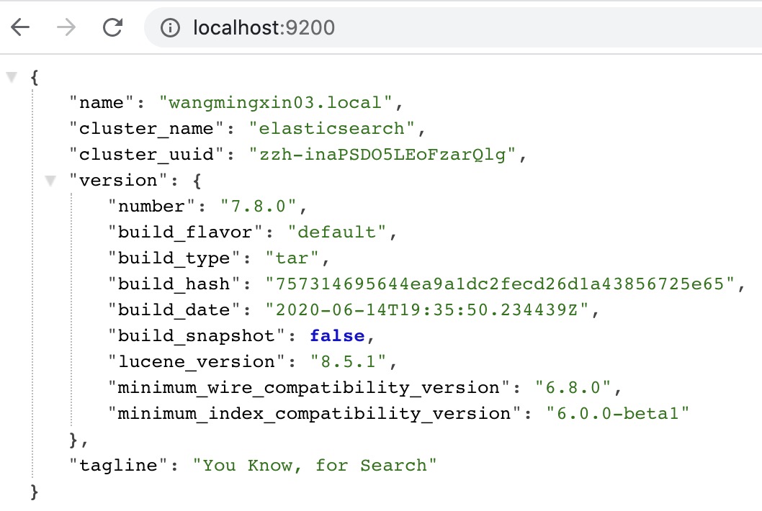Click the tagline "You Know, for Search"
This screenshot has width=762, height=511.
coord(315,465)
